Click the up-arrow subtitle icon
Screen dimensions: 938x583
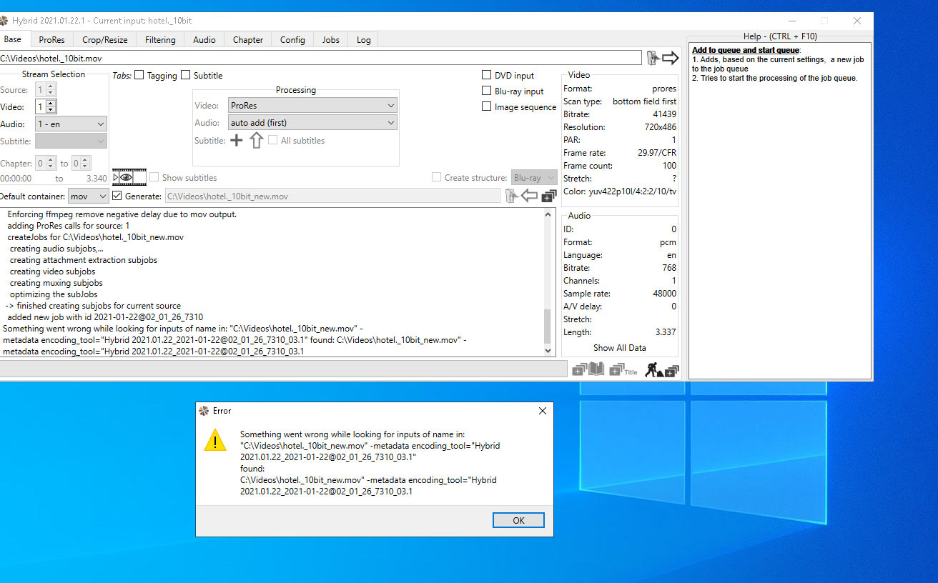pyautogui.click(x=257, y=141)
